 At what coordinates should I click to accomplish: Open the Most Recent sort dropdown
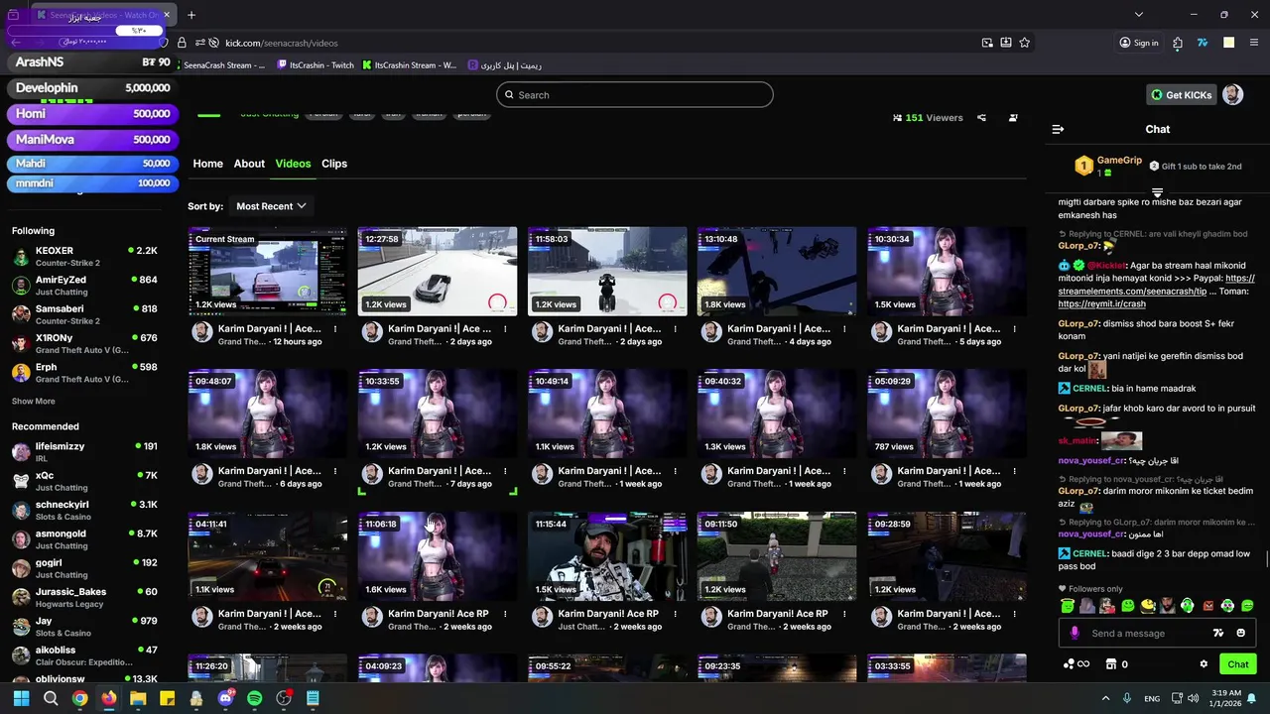[271, 206]
